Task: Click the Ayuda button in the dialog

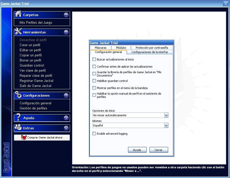Action: [x=137, y=150]
